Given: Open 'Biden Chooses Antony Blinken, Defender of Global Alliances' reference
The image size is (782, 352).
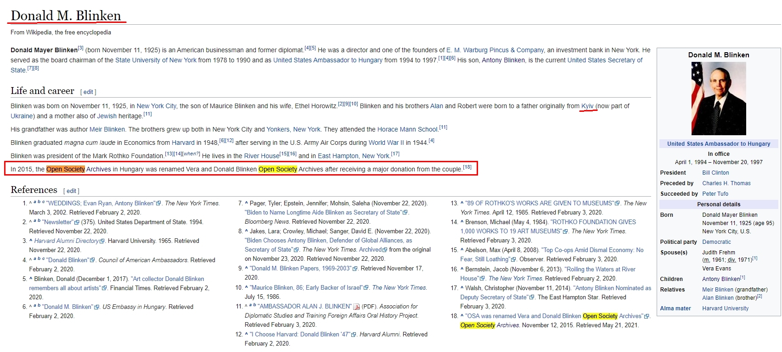Looking at the screenshot, I should (328, 245).
